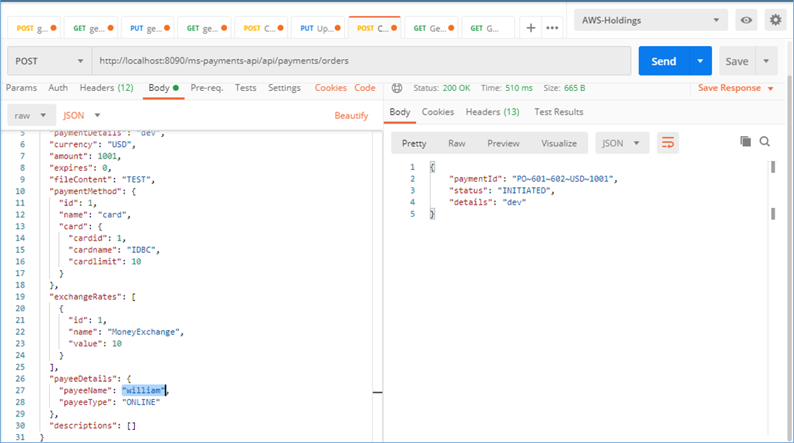Open the raw body type dropdown
Viewport: 794px width, 443px height.
32,115
